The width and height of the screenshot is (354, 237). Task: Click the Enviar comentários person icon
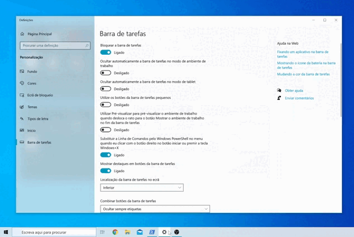point(279,98)
